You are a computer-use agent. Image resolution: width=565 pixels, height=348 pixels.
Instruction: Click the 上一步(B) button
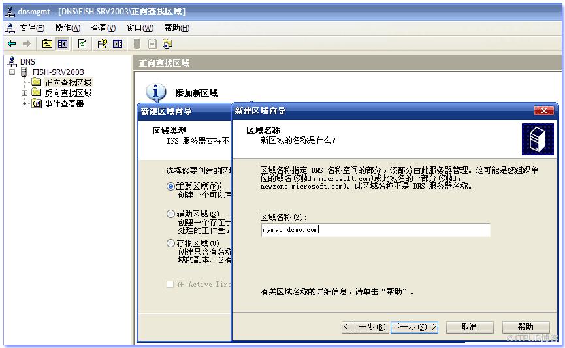[x=364, y=327]
